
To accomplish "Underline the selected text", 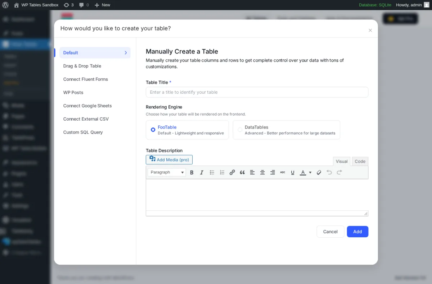I will click(293, 172).
